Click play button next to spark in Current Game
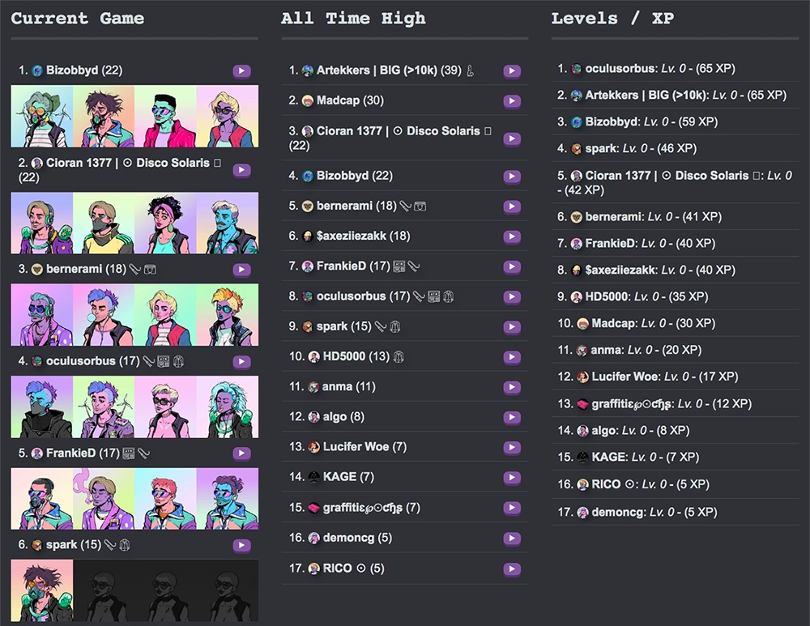The image size is (810, 626). coord(241,546)
